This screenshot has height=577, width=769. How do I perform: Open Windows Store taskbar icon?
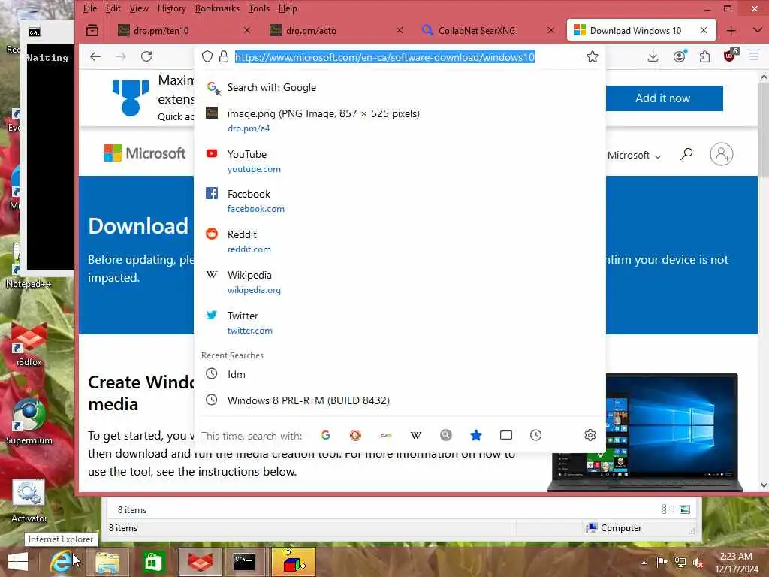(x=153, y=562)
